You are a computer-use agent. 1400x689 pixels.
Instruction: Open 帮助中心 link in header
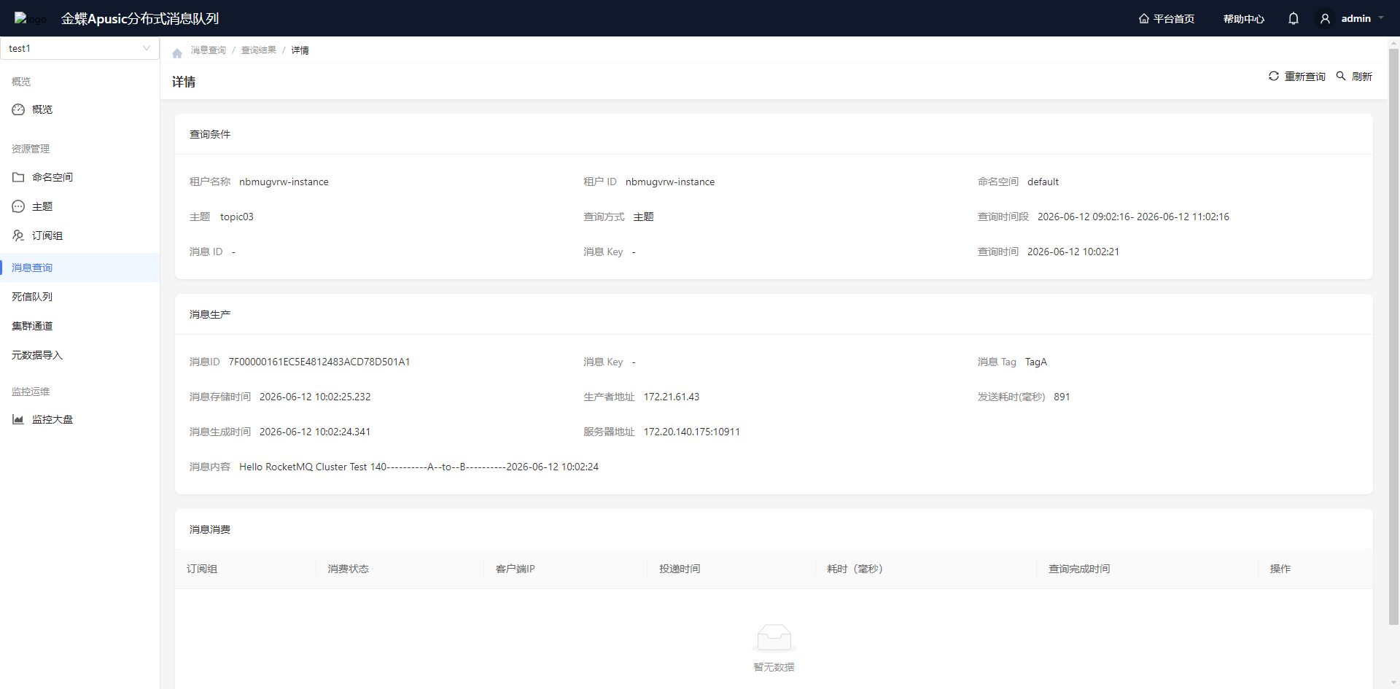pos(1244,19)
